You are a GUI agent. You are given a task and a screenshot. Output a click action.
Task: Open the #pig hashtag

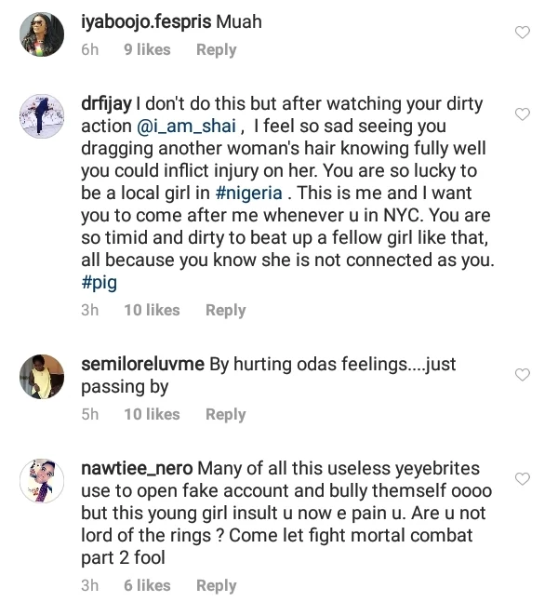pyautogui.click(x=99, y=285)
